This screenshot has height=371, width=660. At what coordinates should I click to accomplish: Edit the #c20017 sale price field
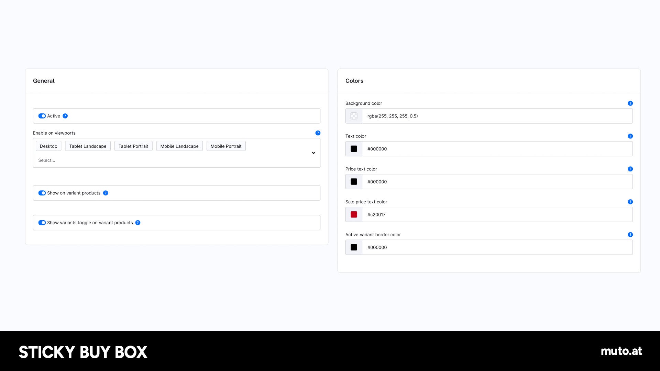tap(497, 214)
